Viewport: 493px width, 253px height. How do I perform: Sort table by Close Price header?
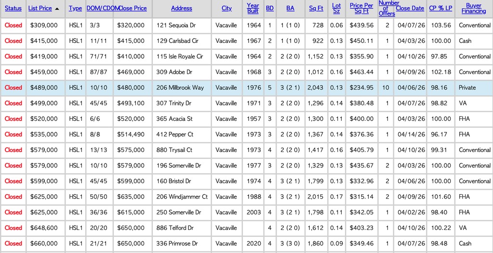[133, 8]
